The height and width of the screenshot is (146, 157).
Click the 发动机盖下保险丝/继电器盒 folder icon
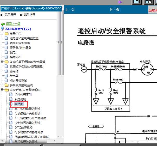(6, 62)
